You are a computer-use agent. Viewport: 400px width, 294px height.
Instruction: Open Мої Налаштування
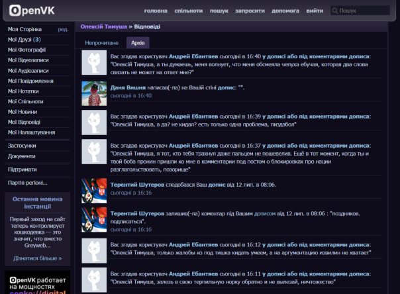[x=31, y=132]
